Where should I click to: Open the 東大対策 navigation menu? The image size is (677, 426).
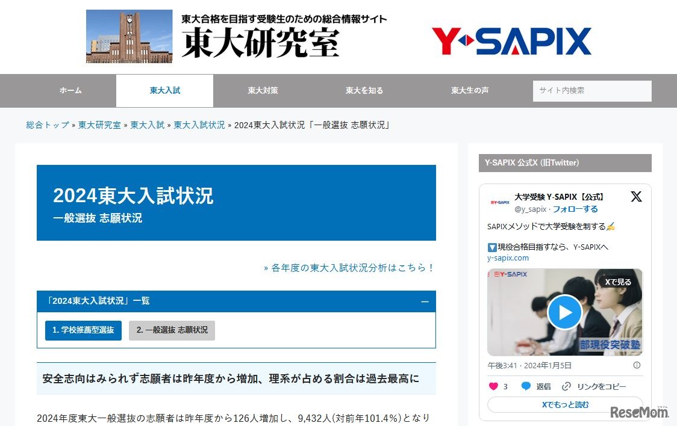click(x=261, y=90)
